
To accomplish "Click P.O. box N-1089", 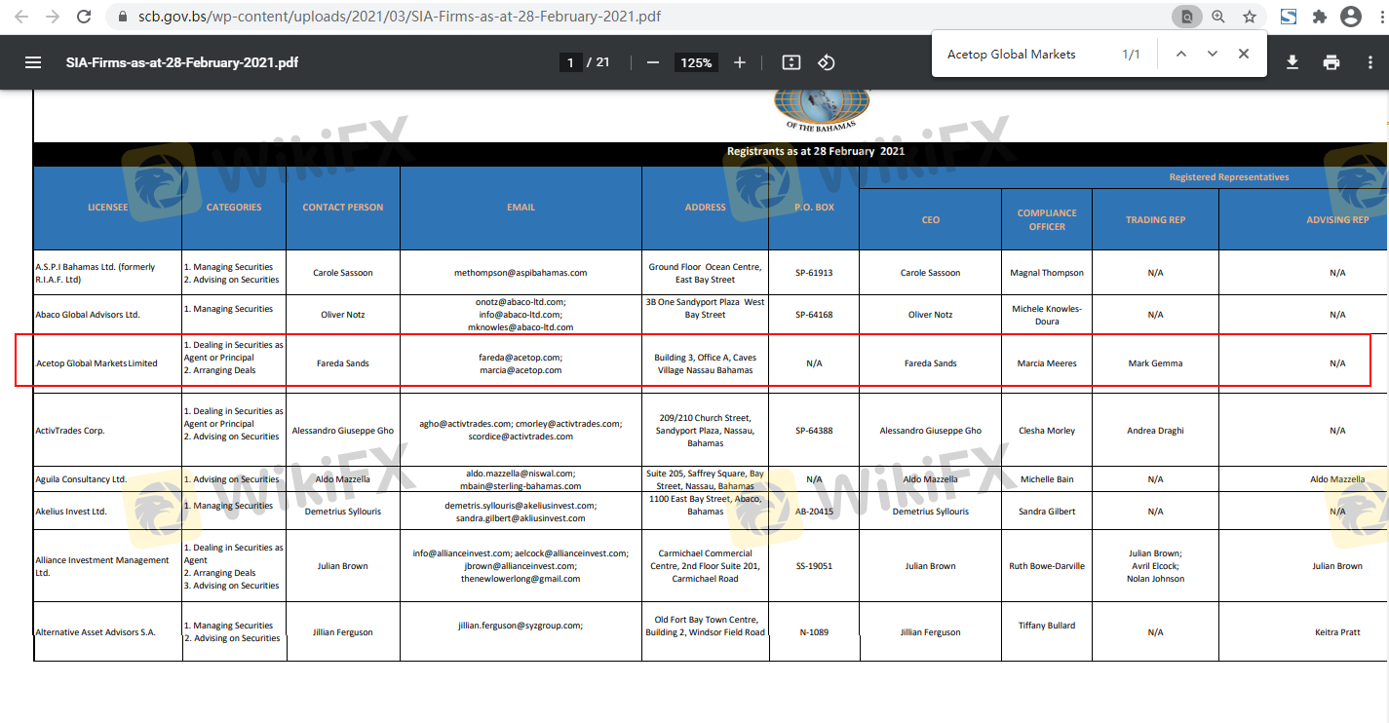I will pos(814,632).
